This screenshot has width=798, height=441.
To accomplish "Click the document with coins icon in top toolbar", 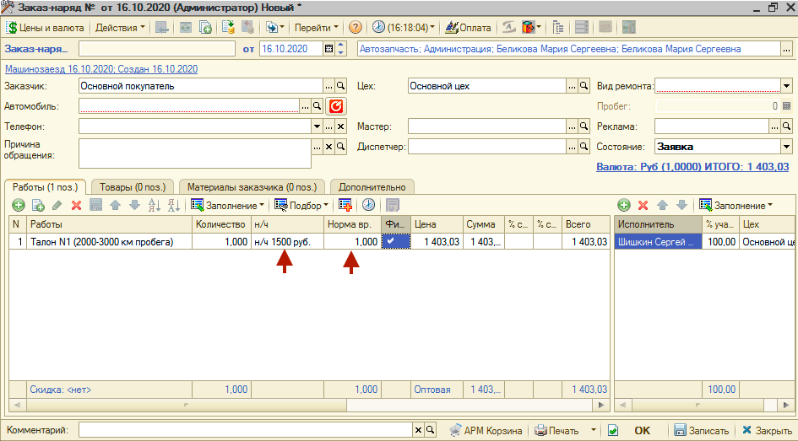I will pyautogui.click(x=228, y=28).
